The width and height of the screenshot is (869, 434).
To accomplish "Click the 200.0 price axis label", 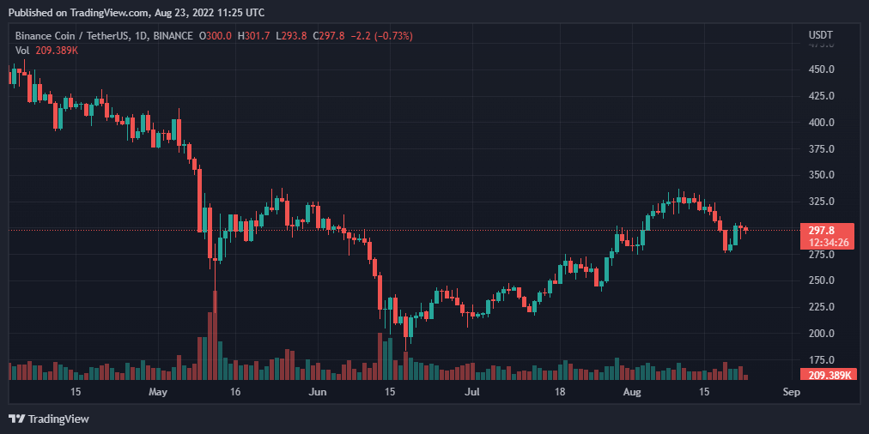I will point(821,334).
